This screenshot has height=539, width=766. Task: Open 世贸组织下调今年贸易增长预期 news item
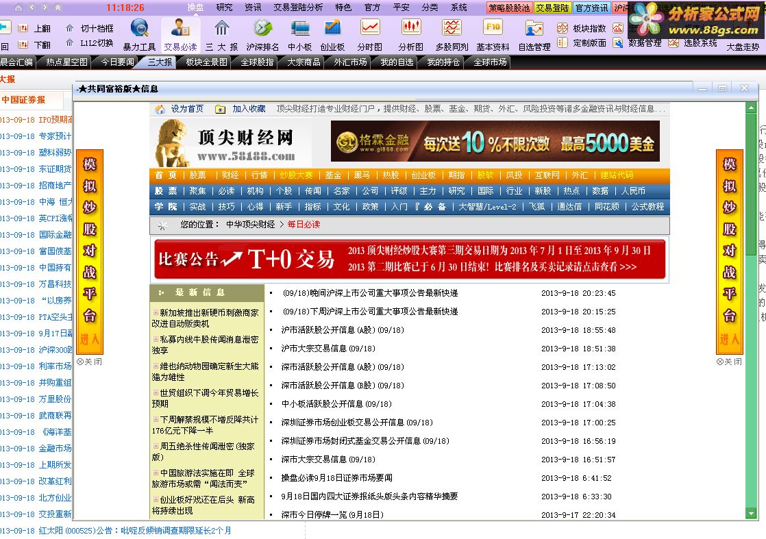click(x=205, y=398)
